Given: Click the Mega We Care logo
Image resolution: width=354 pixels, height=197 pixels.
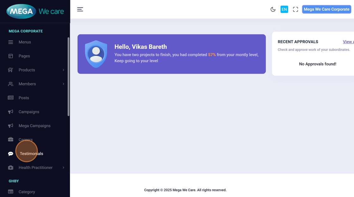Looking at the screenshot, I should [35, 11].
